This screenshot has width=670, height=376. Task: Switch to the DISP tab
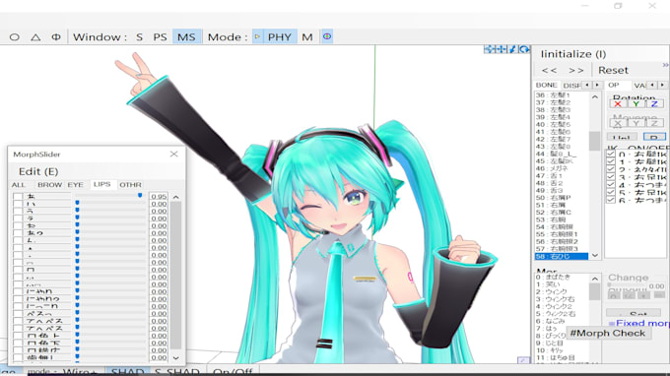pos(571,86)
